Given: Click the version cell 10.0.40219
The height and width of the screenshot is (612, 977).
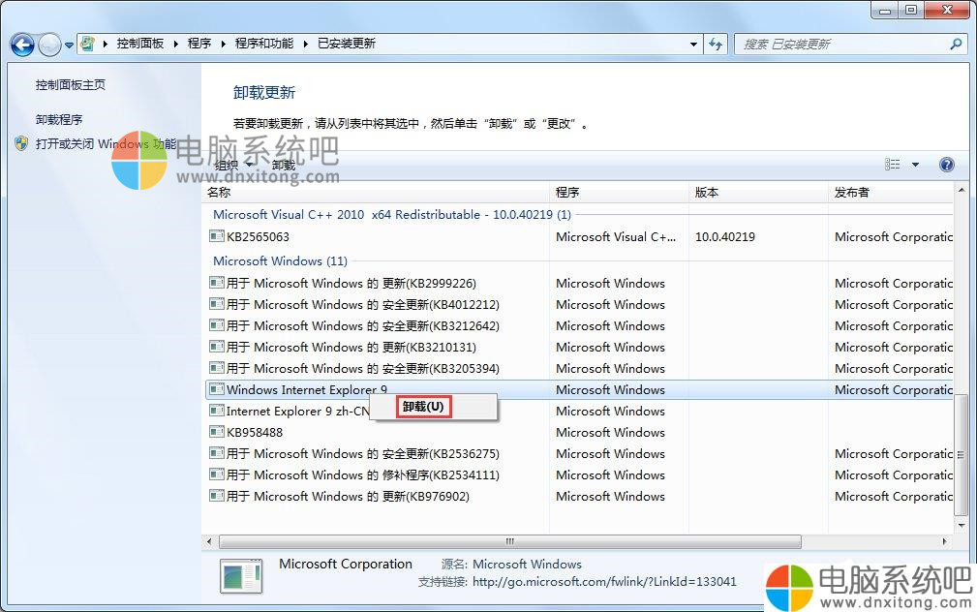Looking at the screenshot, I should pos(725,237).
